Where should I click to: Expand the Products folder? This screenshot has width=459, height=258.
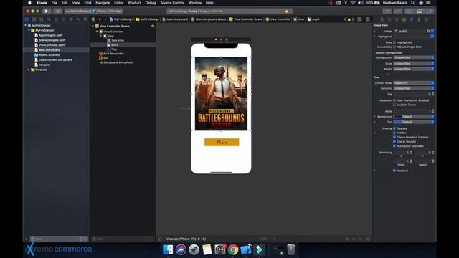(29, 70)
